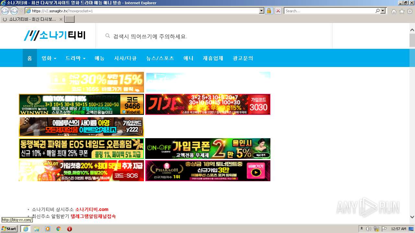Open the Tools gear icon
This screenshot has width=415, height=233.
coord(410,11)
